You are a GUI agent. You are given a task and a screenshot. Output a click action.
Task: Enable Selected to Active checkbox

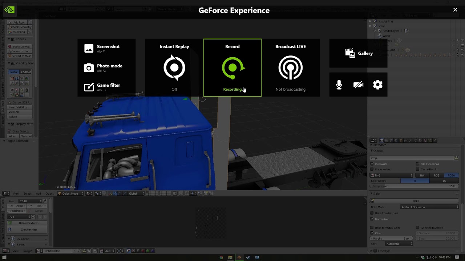[x=417, y=228]
